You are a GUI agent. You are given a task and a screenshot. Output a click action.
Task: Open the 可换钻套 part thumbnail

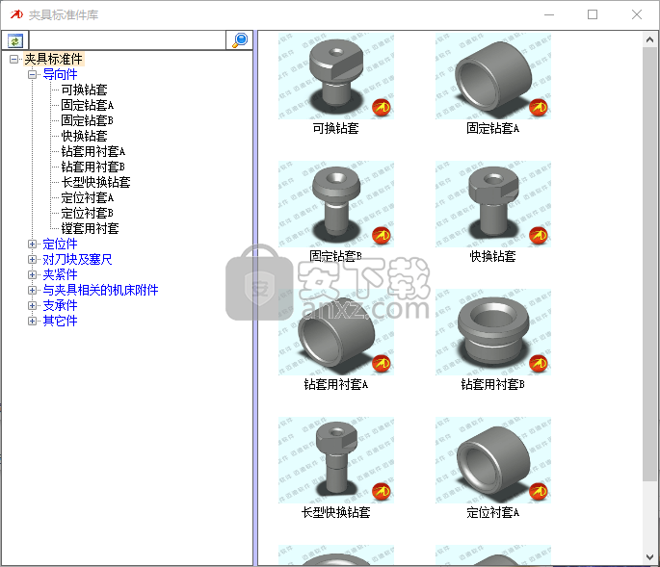tap(336, 76)
